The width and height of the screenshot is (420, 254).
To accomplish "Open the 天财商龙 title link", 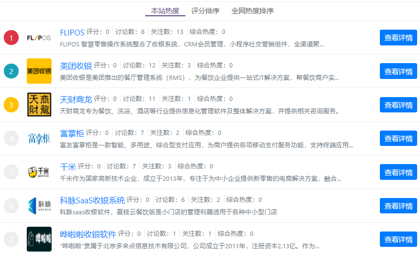I will click(x=76, y=99).
